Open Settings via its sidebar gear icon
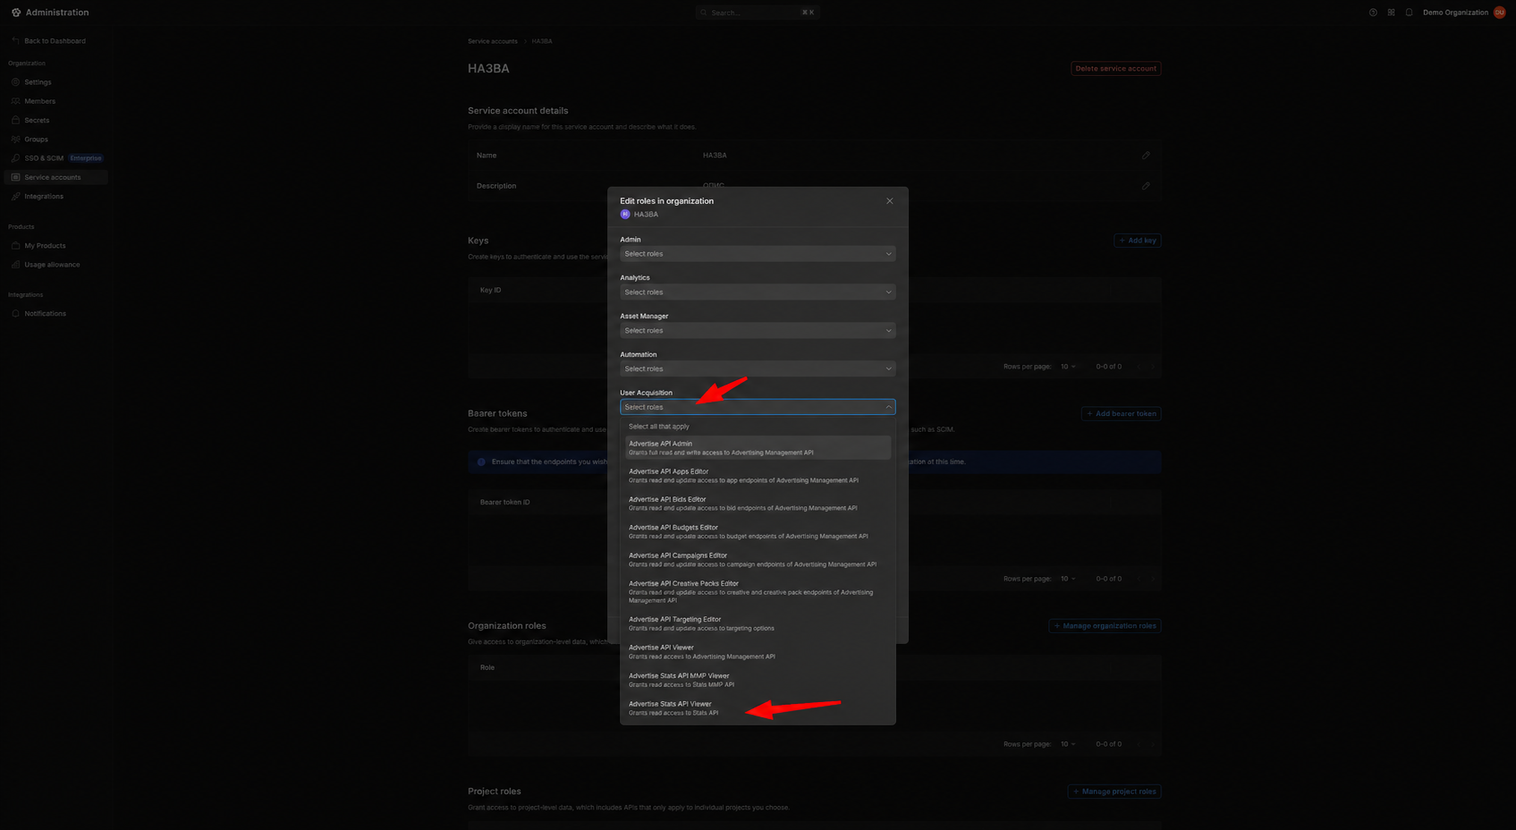 [15, 82]
